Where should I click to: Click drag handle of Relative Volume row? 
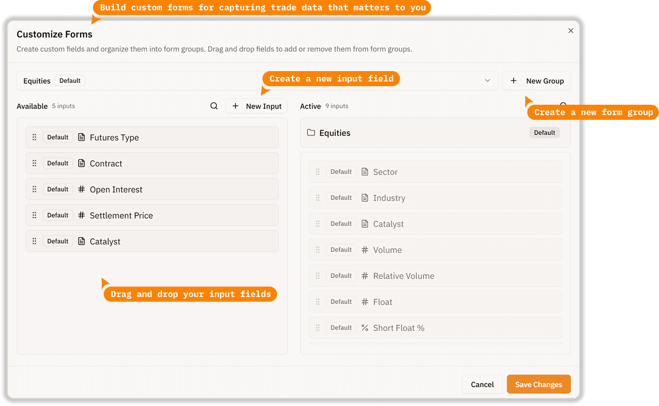point(318,276)
